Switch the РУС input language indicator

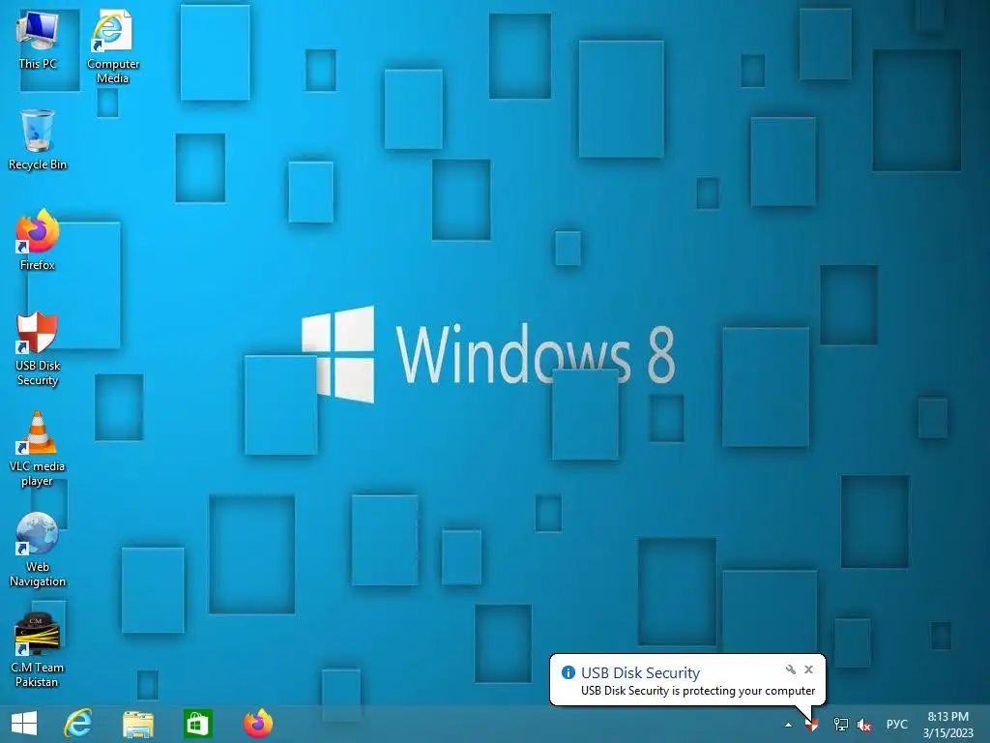[896, 725]
